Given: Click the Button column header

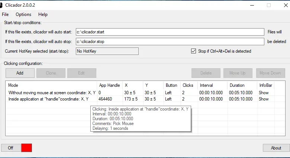Looking at the screenshot, I should tap(172, 85).
